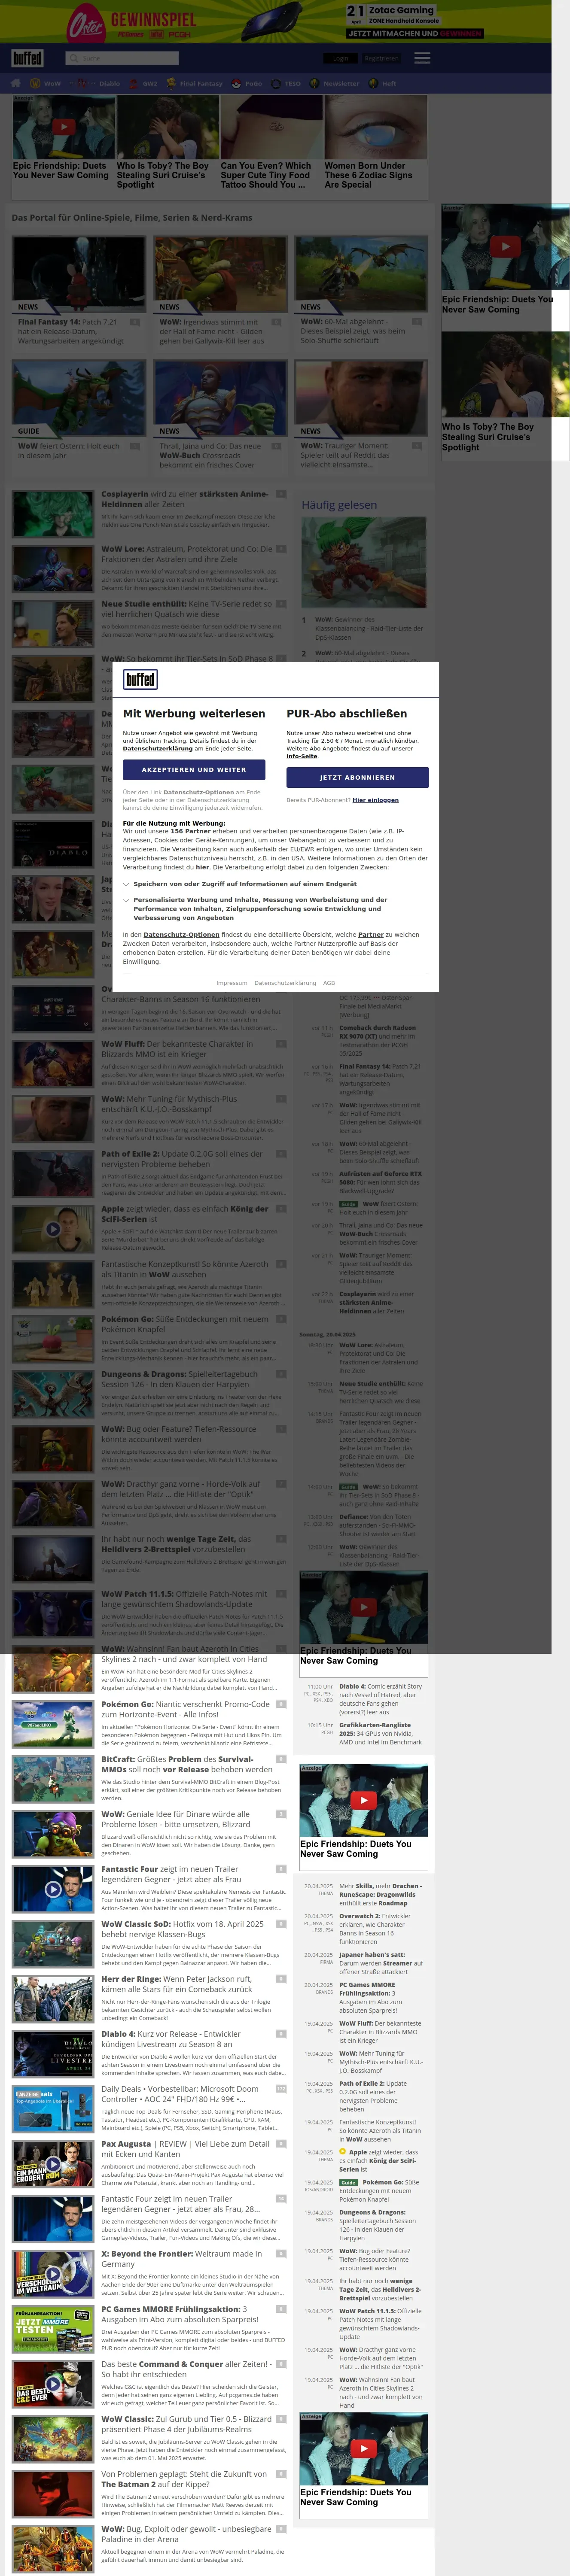Image resolution: width=570 pixels, height=2576 pixels.
Task: Open the hamburger menu in the header
Action: pyautogui.click(x=422, y=58)
